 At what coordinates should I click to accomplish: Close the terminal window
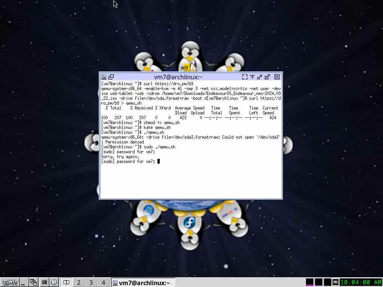(277, 77)
